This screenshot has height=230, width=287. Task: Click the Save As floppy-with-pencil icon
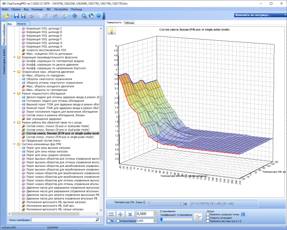point(24,16)
